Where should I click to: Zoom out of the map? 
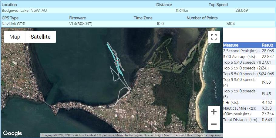pos(214,124)
